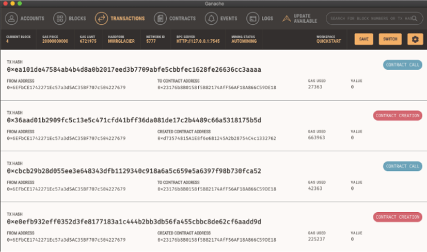Open settings with the gear icon
The height and width of the screenshot is (252, 427).
pyautogui.click(x=415, y=39)
